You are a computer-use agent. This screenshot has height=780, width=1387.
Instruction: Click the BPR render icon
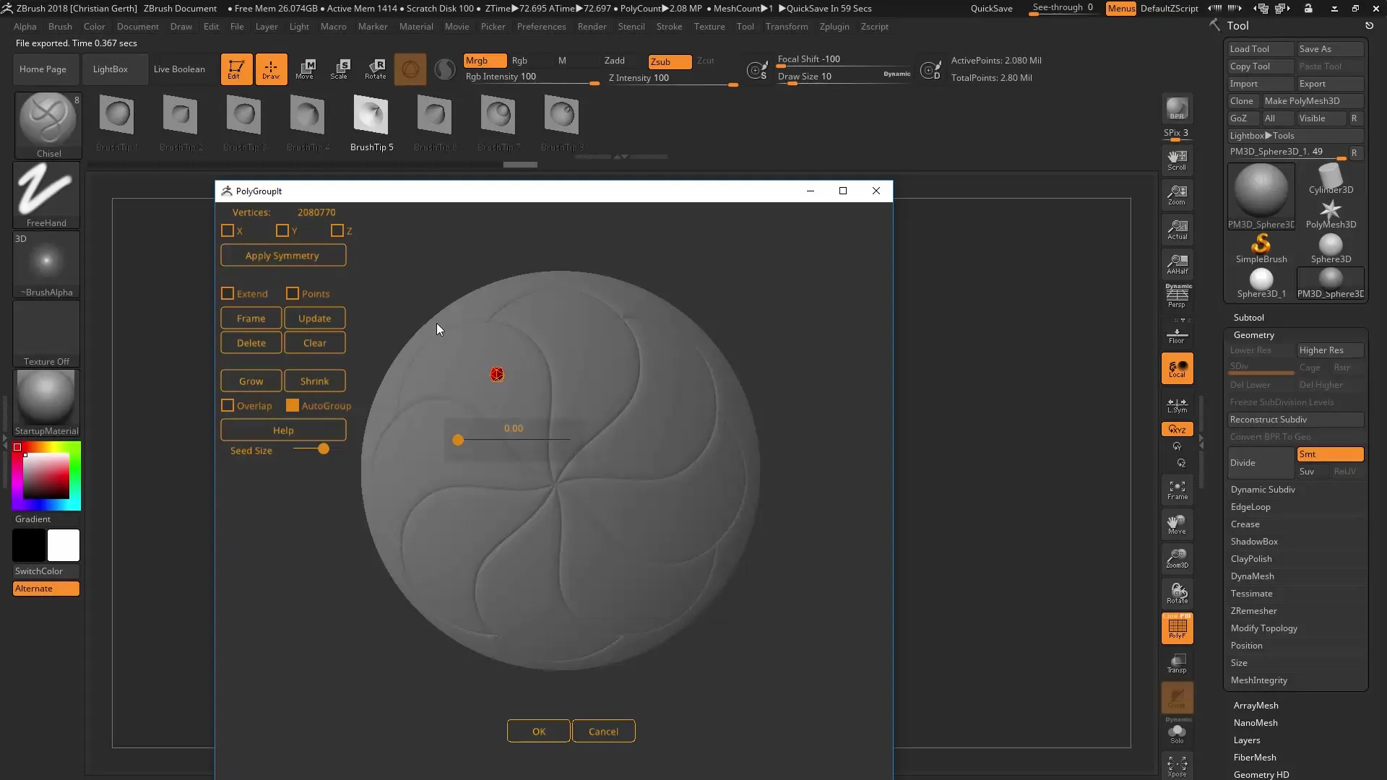tap(1177, 109)
